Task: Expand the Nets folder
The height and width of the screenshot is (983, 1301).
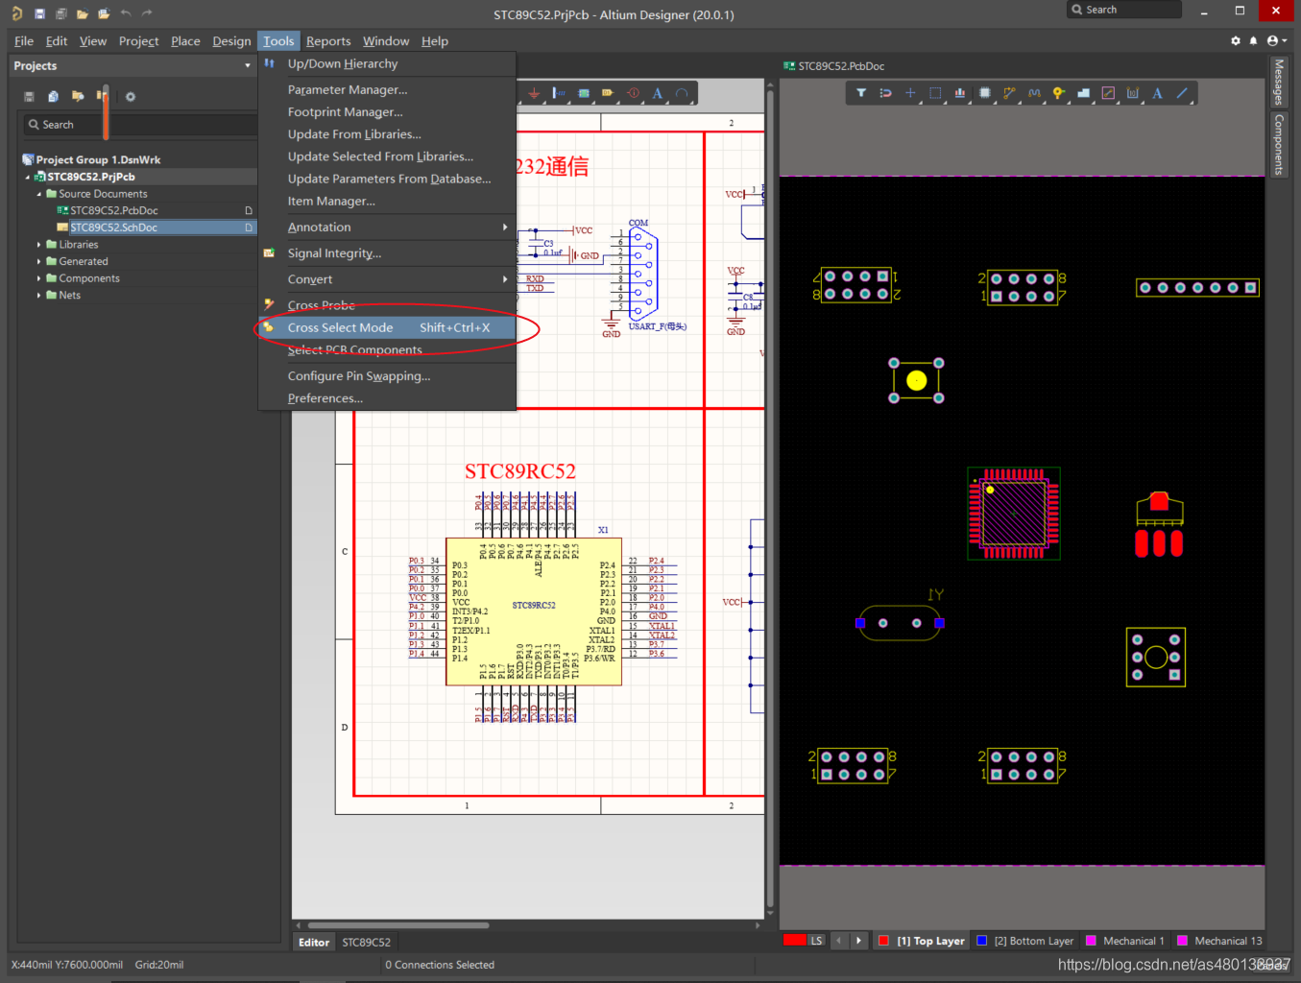Action: (x=39, y=296)
